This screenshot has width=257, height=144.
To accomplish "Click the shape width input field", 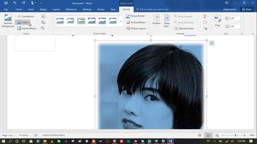I will (234, 26).
